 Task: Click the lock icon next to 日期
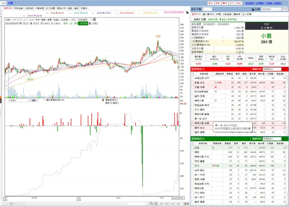click(253, 9)
